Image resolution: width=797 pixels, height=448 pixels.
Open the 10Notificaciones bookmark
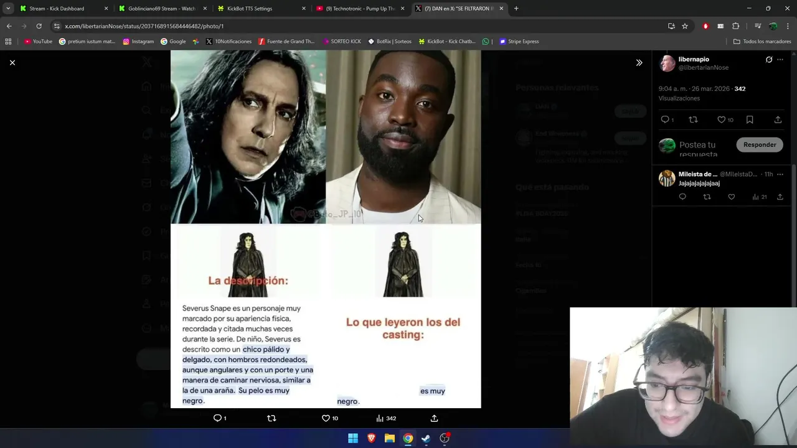coord(229,42)
